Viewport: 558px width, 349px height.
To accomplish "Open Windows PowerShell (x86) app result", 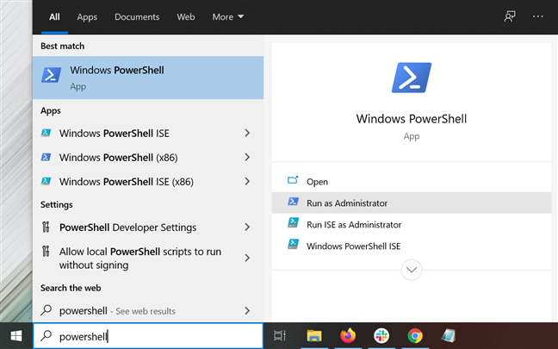I will [x=148, y=158].
